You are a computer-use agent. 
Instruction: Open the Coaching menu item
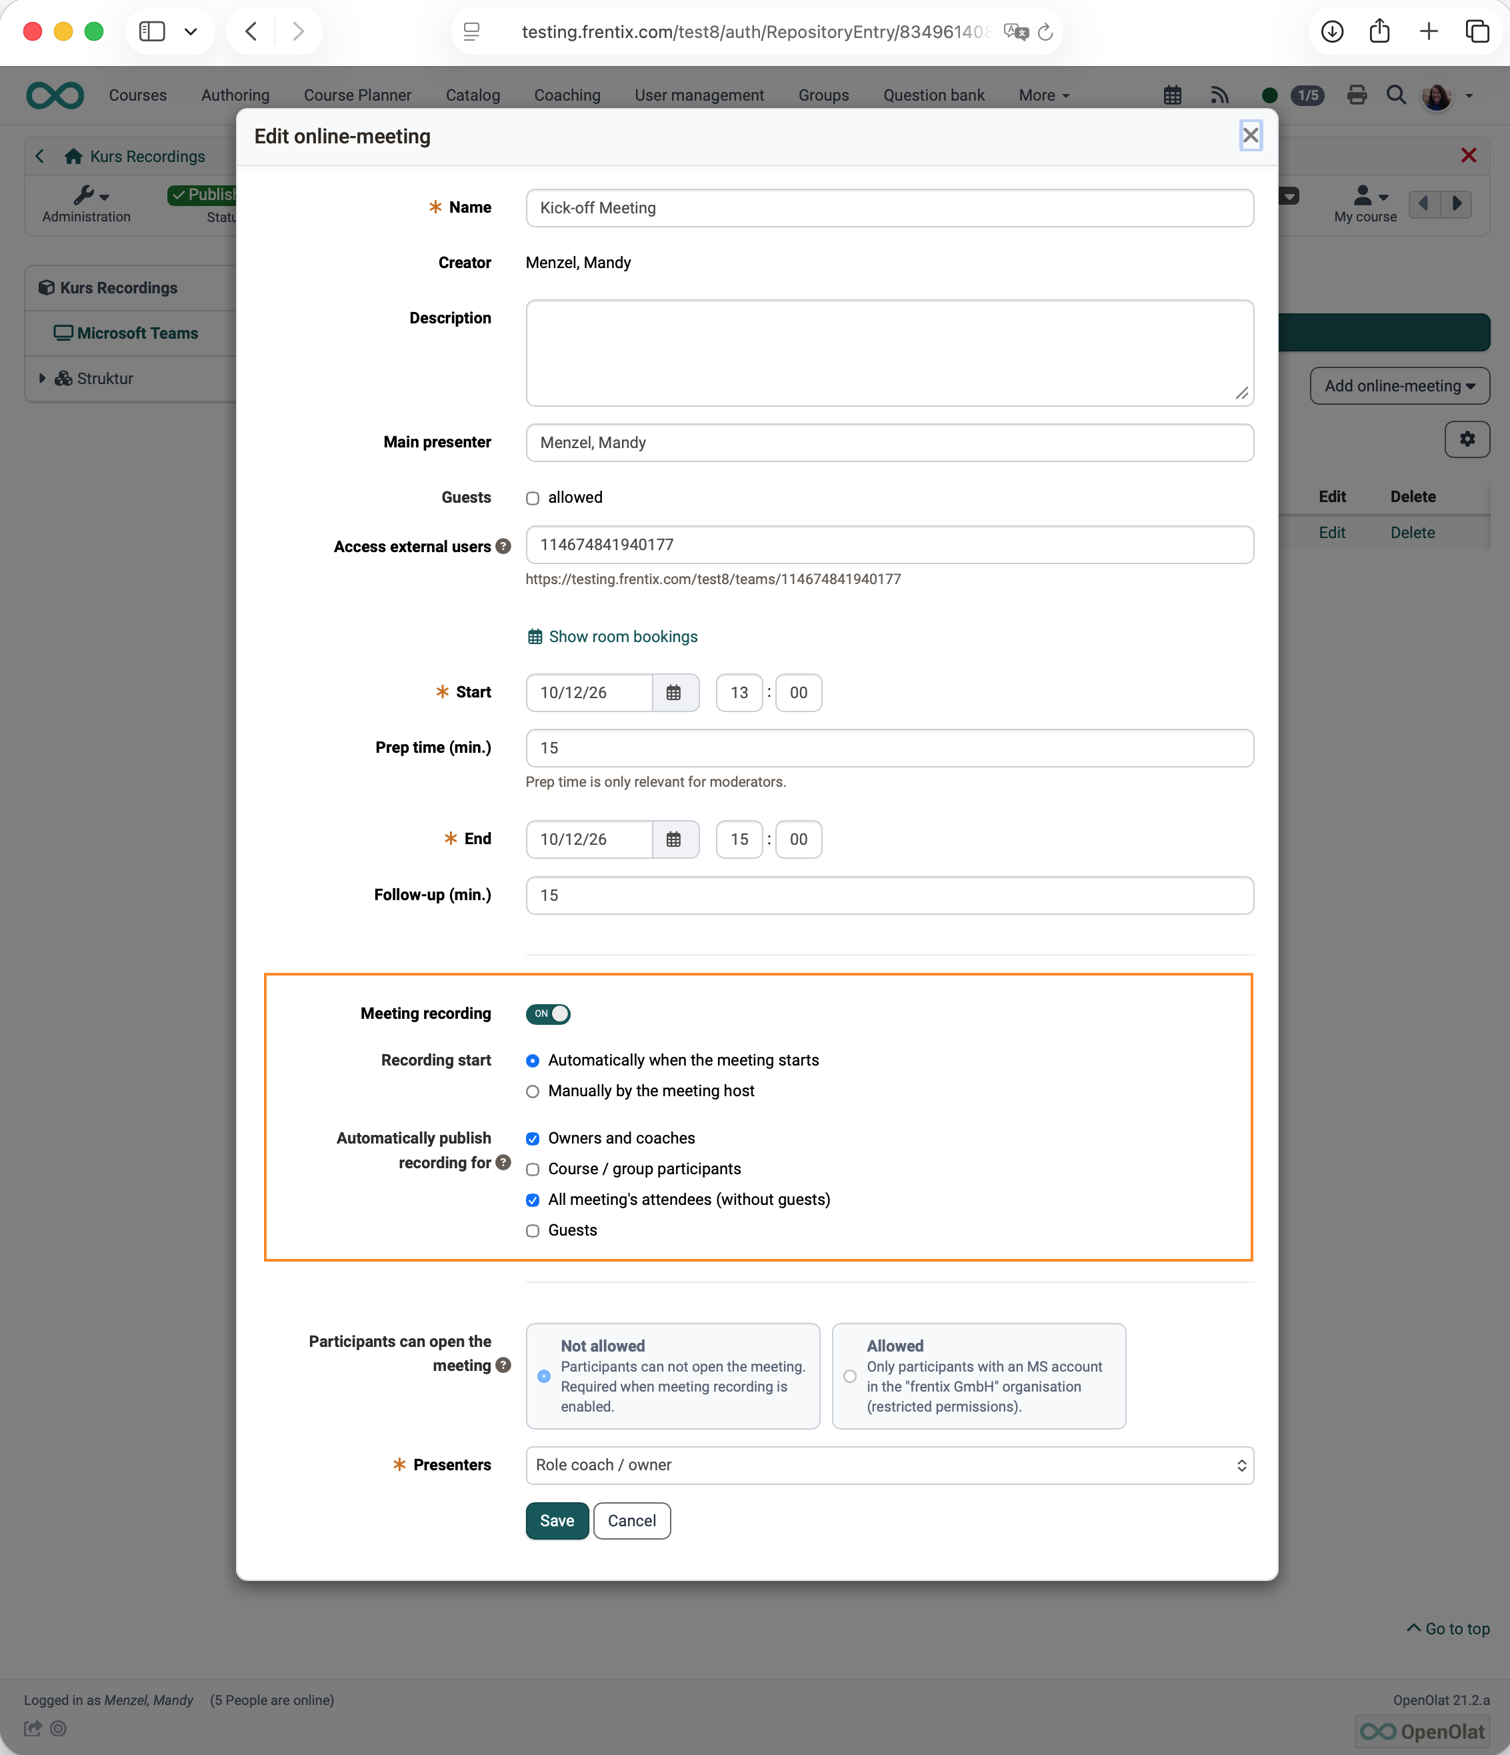[x=567, y=96]
